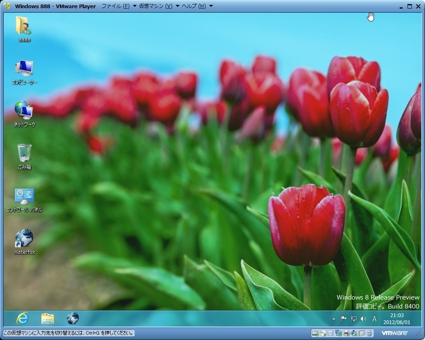Click the printer device status icon

346,333
